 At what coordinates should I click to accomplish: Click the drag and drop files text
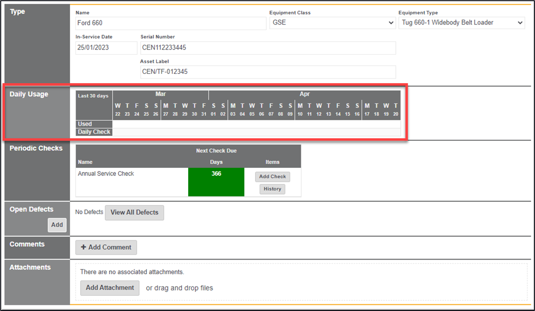click(180, 288)
